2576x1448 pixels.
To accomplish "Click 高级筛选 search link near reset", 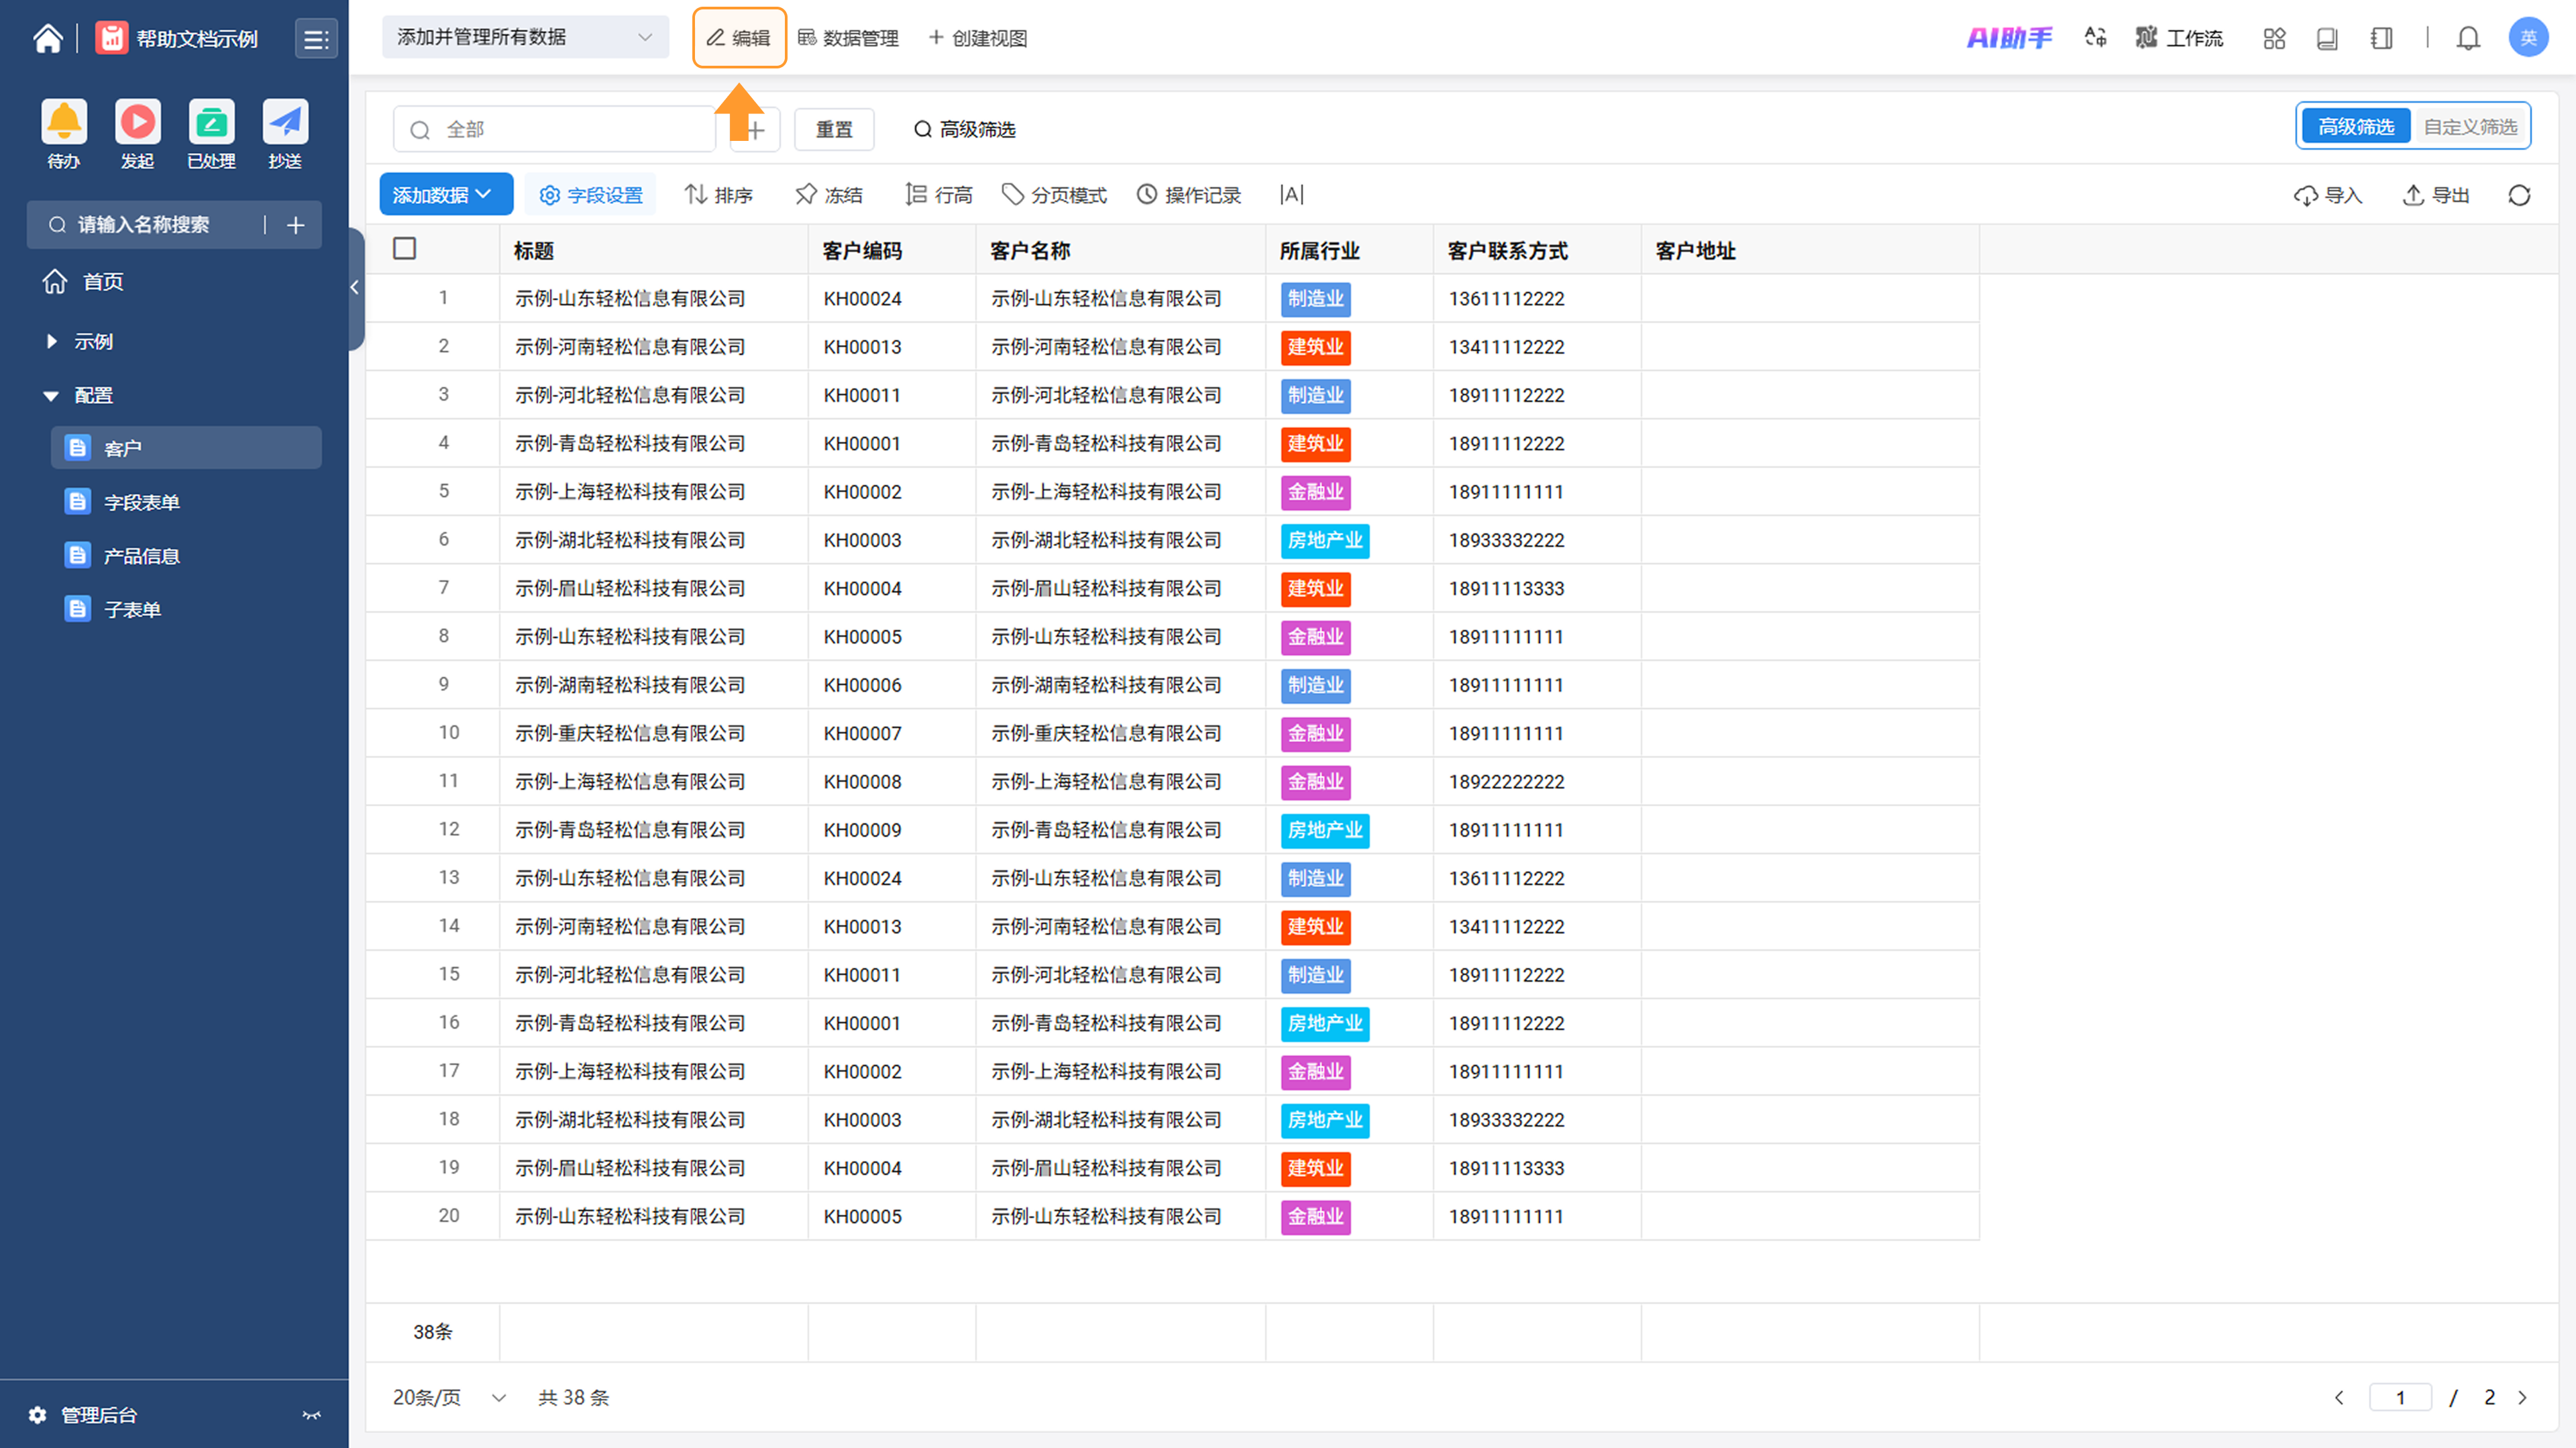I will pyautogui.click(x=965, y=129).
